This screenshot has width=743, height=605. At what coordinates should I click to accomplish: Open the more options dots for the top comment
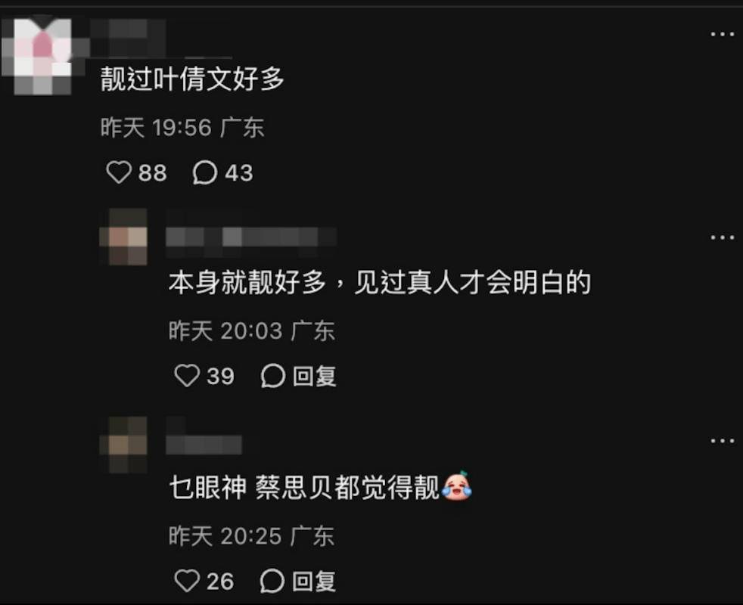722,34
